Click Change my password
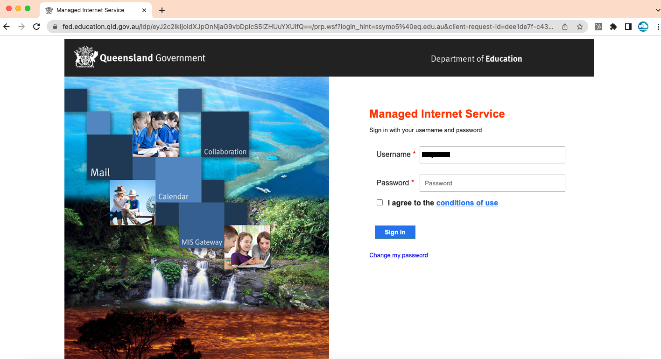This screenshot has width=661, height=359. (398, 255)
